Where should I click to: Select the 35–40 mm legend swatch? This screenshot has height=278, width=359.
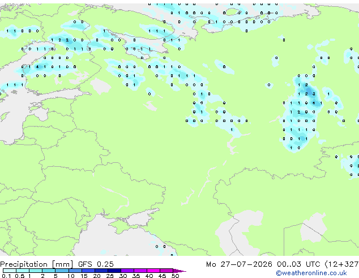tap(140, 271)
